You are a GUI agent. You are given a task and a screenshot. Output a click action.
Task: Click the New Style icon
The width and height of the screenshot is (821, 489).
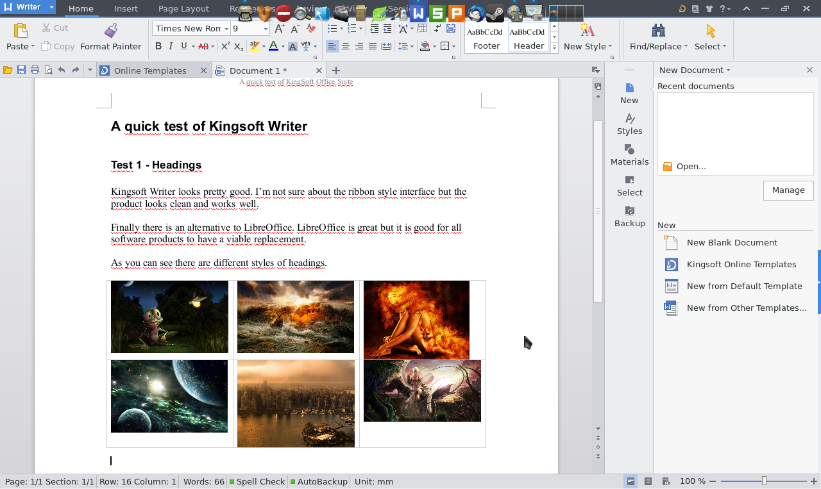pos(587,30)
